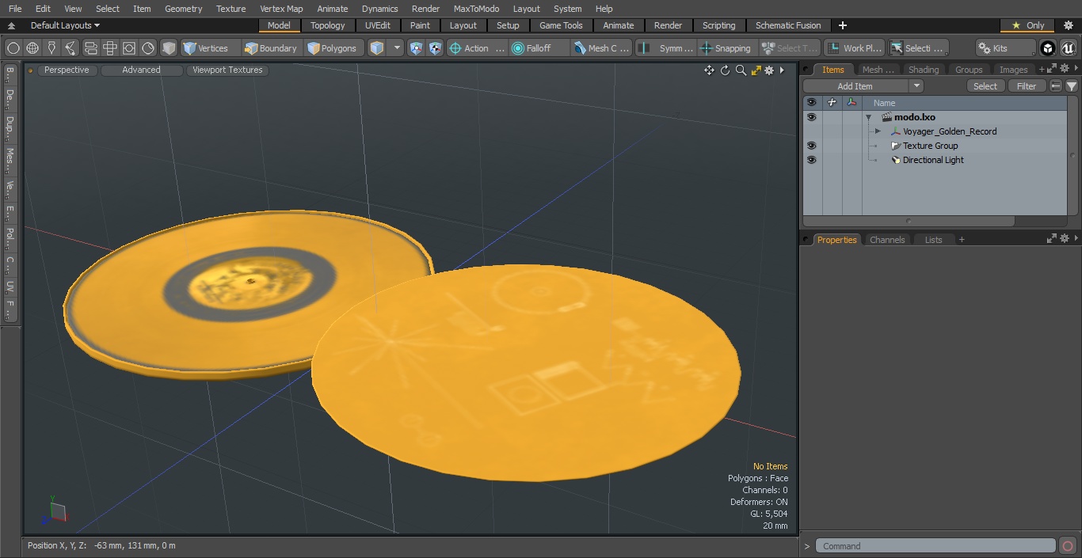
Task: Open viewport settings gear icon
Action: click(768, 70)
